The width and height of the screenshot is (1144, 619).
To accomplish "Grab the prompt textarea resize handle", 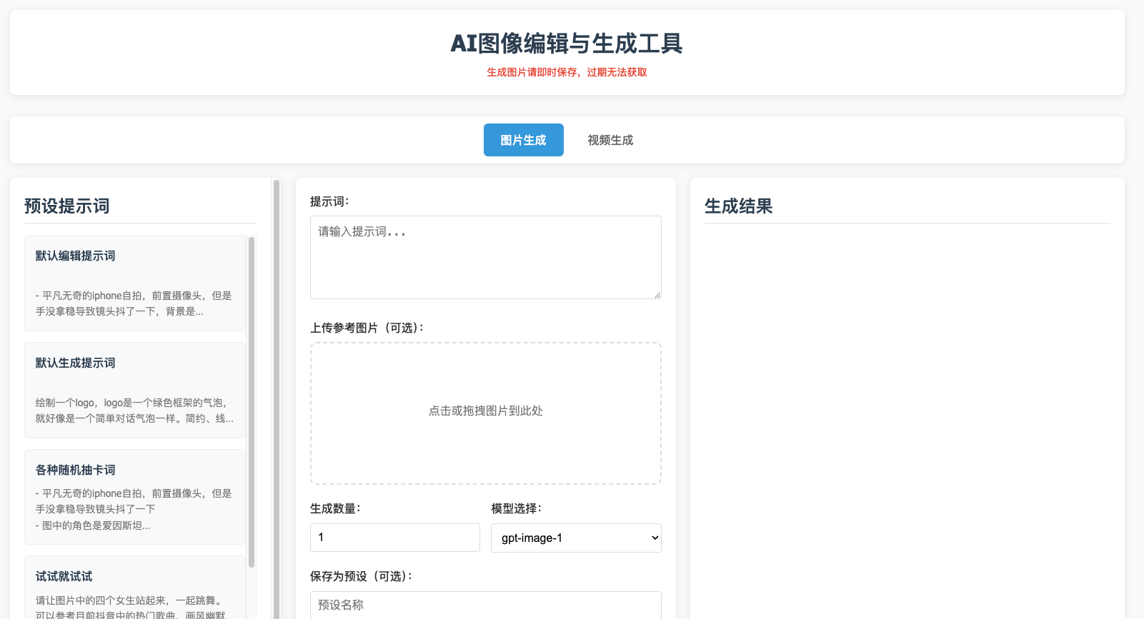I will (657, 295).
